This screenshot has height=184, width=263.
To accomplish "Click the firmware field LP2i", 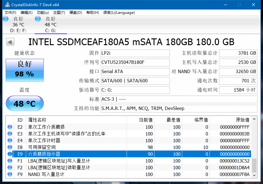I will (x=135, y=53).
